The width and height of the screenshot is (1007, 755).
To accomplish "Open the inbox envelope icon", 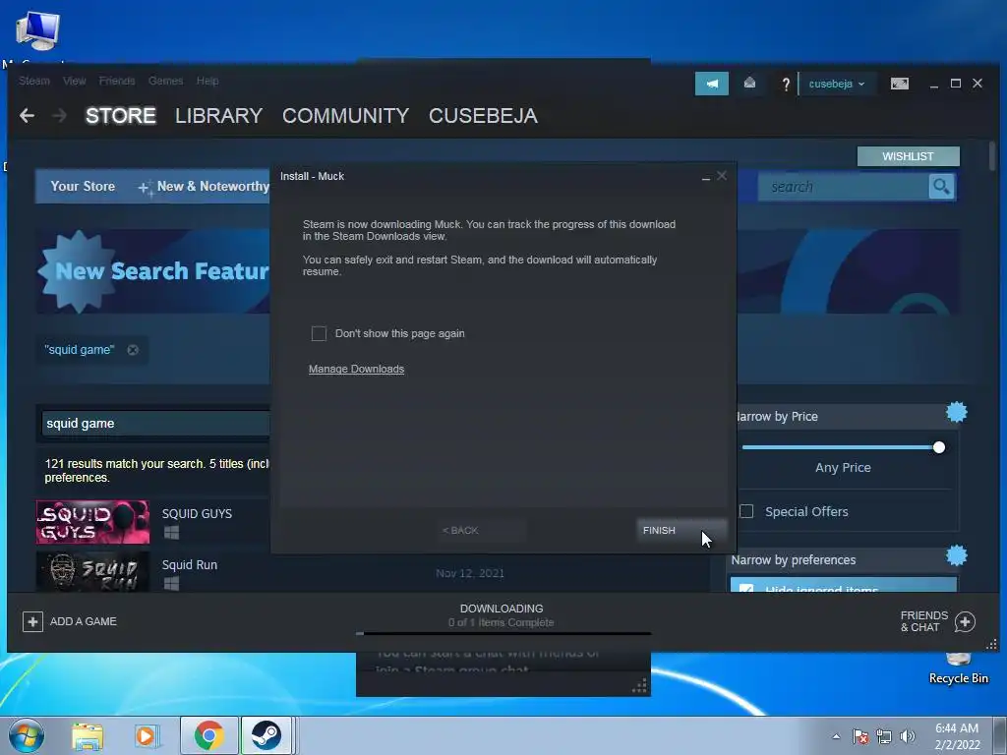I will click(x=749, y=83).
